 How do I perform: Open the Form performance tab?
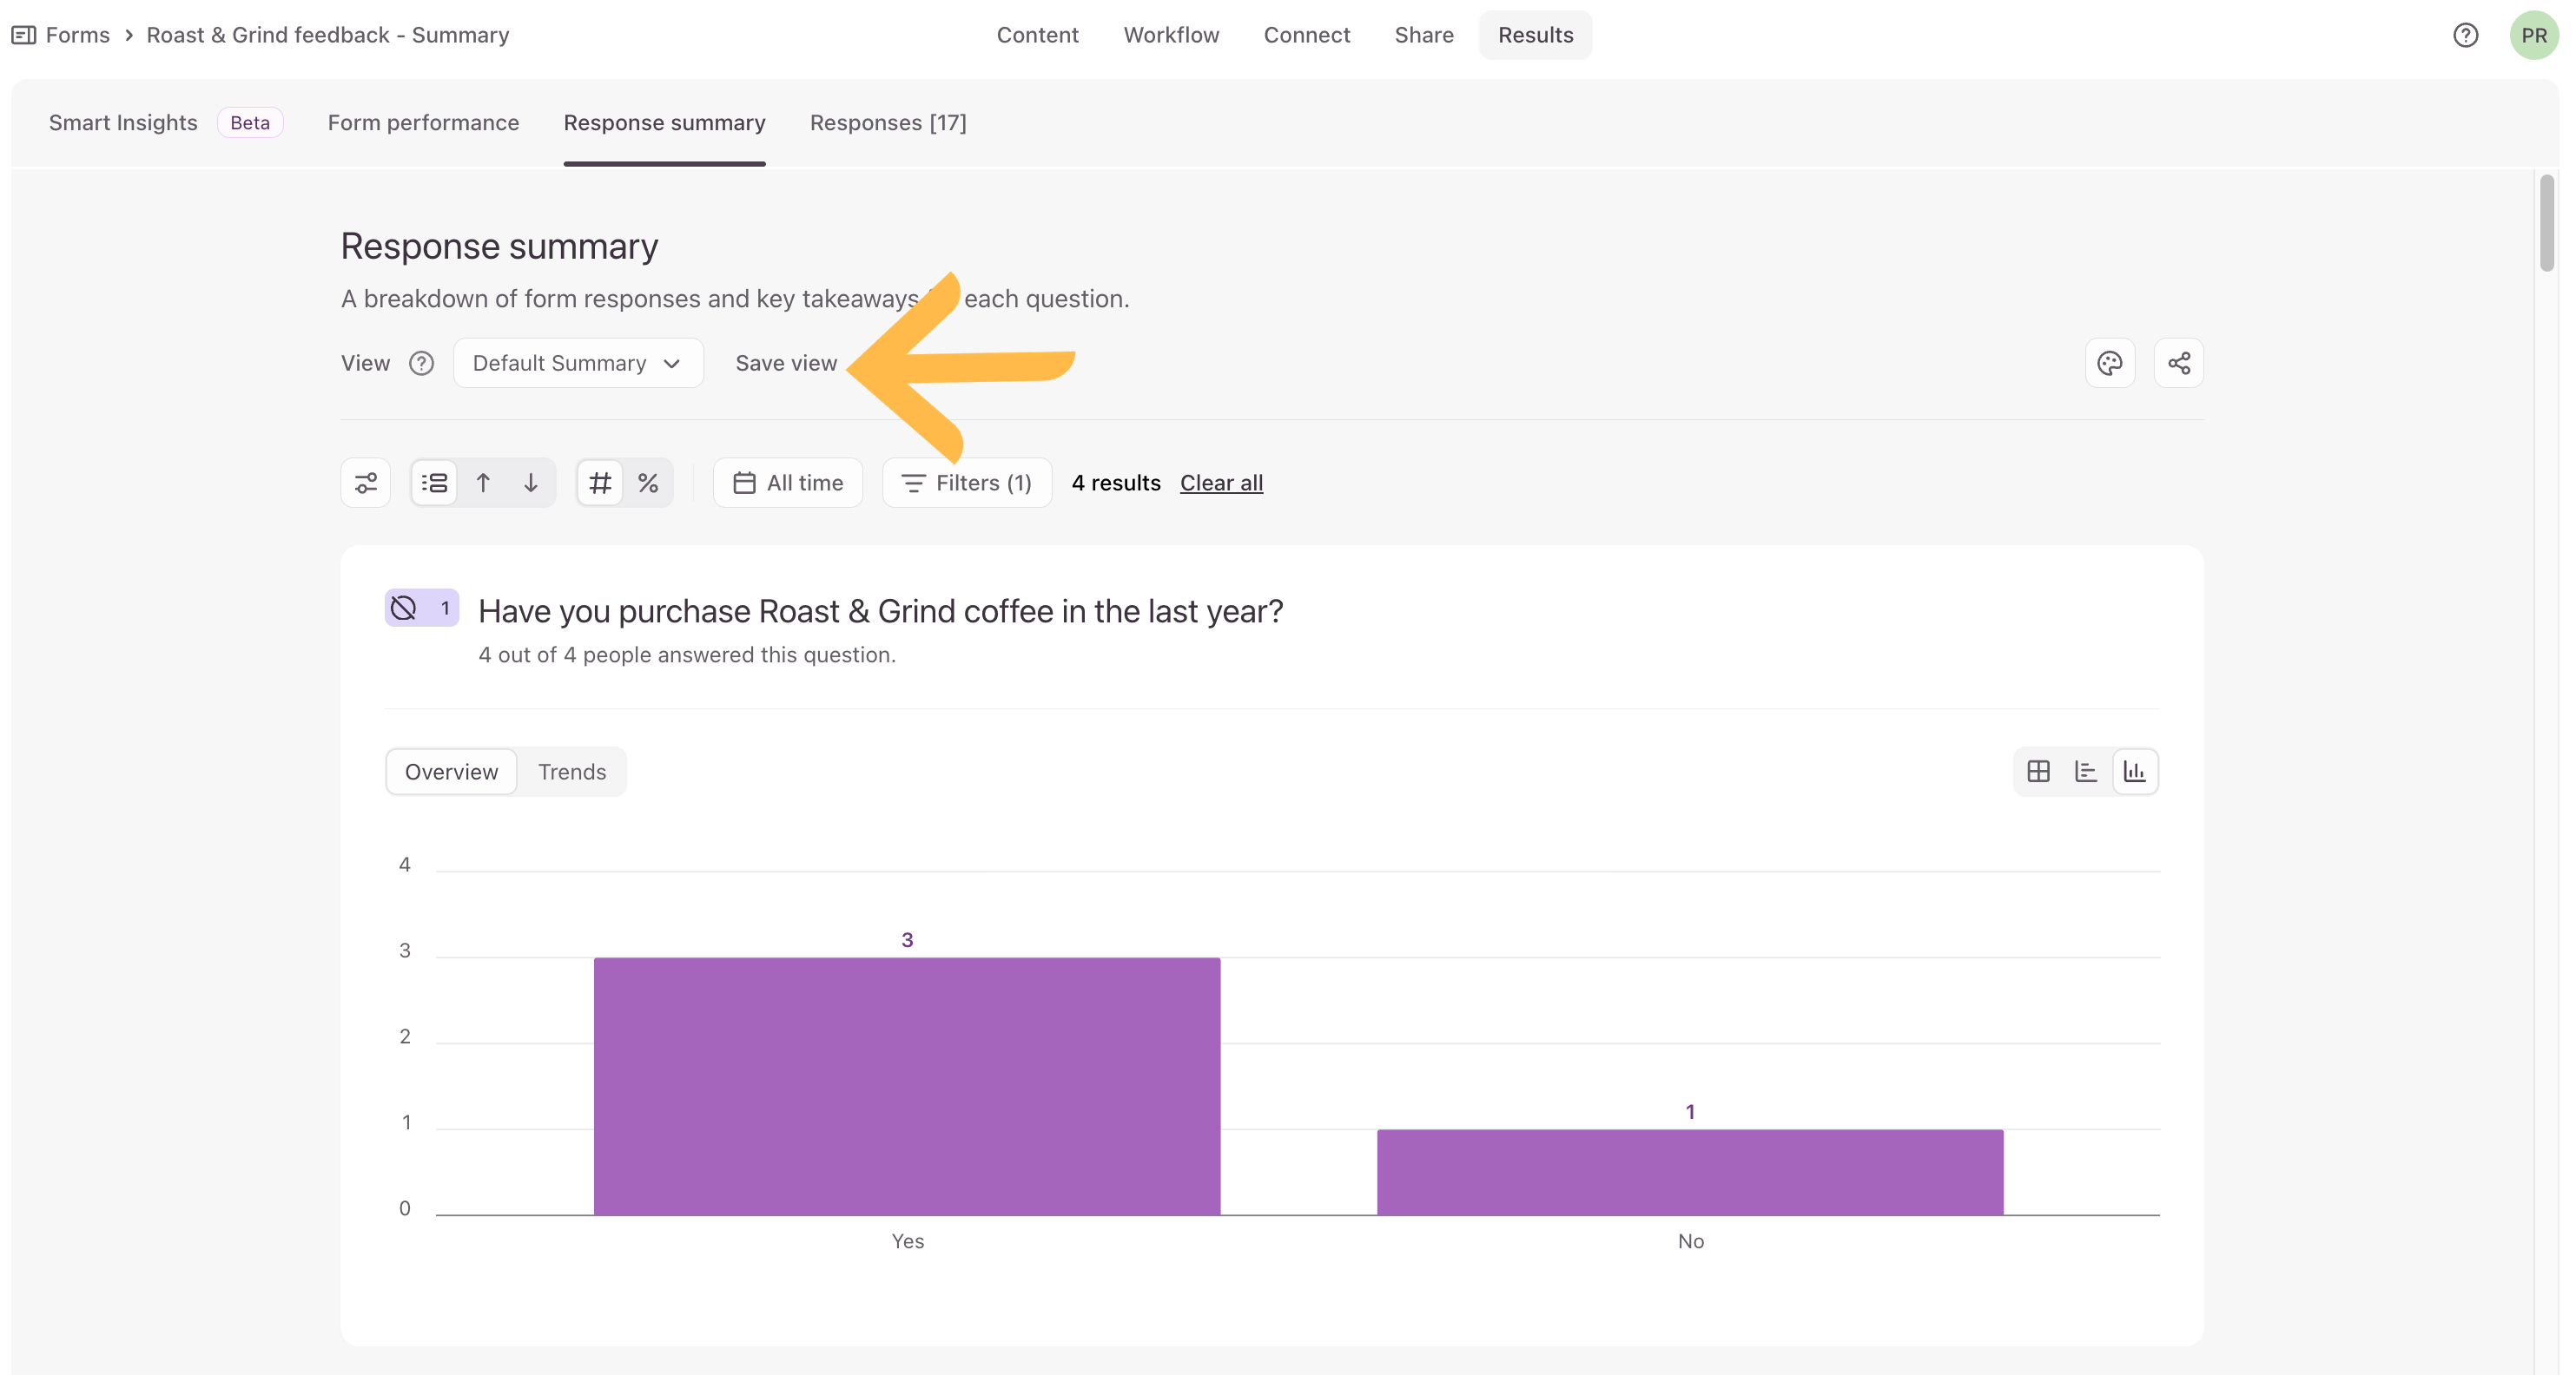click(x=423, y=122)
